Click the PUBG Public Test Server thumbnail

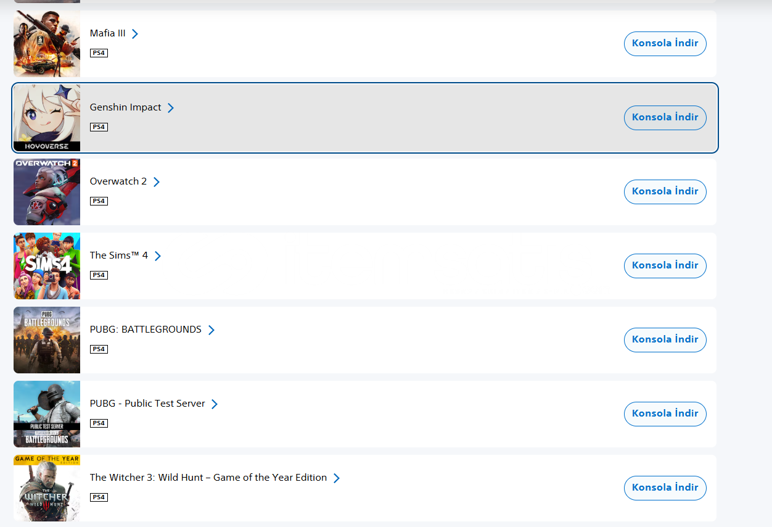coord(47,414)
